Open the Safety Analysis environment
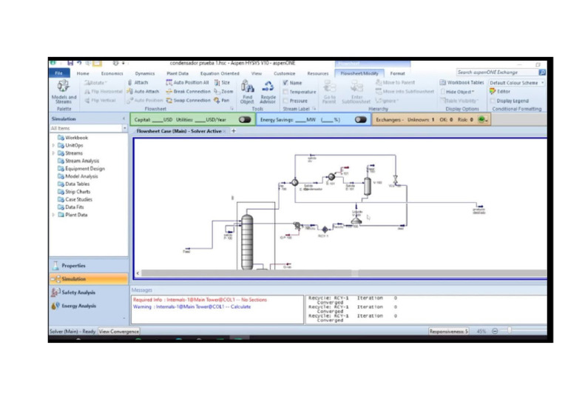568x402 pixels. (x=89, y=292)
